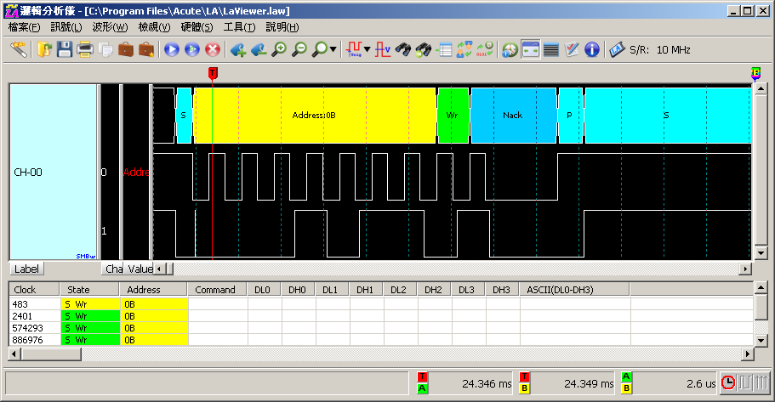
Task: Select the CH-00 channel label
Action: (28, 173)
